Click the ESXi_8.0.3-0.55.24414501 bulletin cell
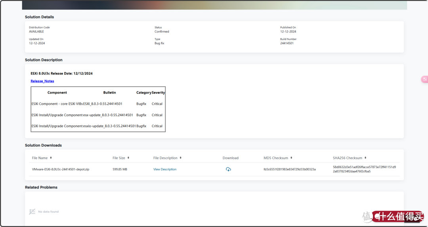 [103, 104]
